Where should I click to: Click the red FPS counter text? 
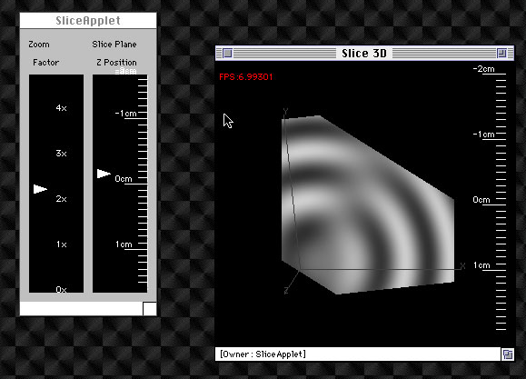click(246, 77)
